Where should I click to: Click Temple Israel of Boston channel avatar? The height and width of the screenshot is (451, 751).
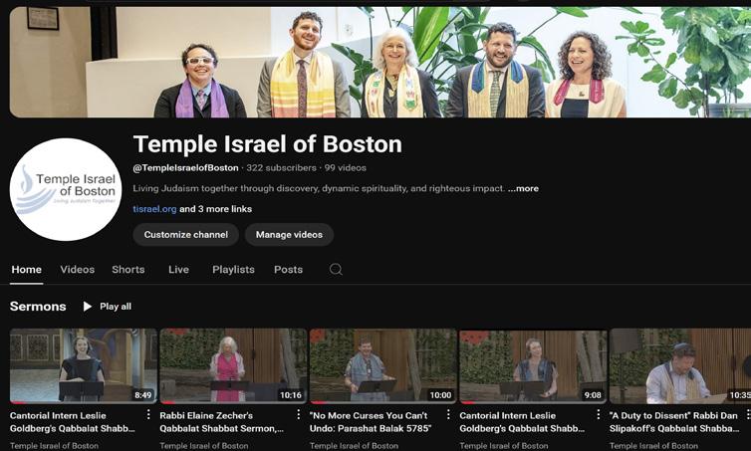tap(66, 189)
